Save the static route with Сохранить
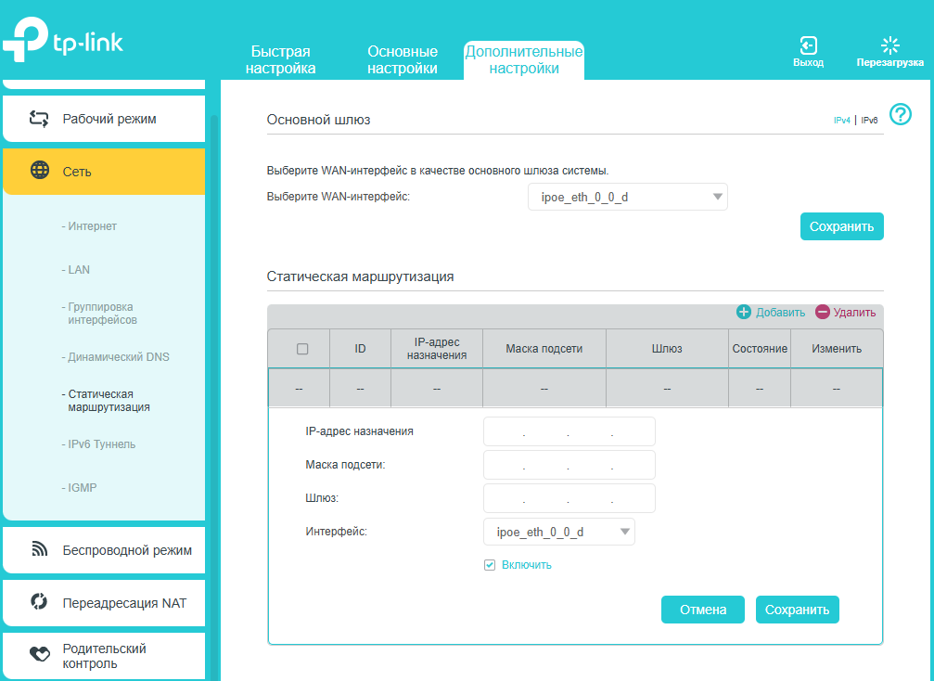The image size is (934, 681). coord(797,610)
